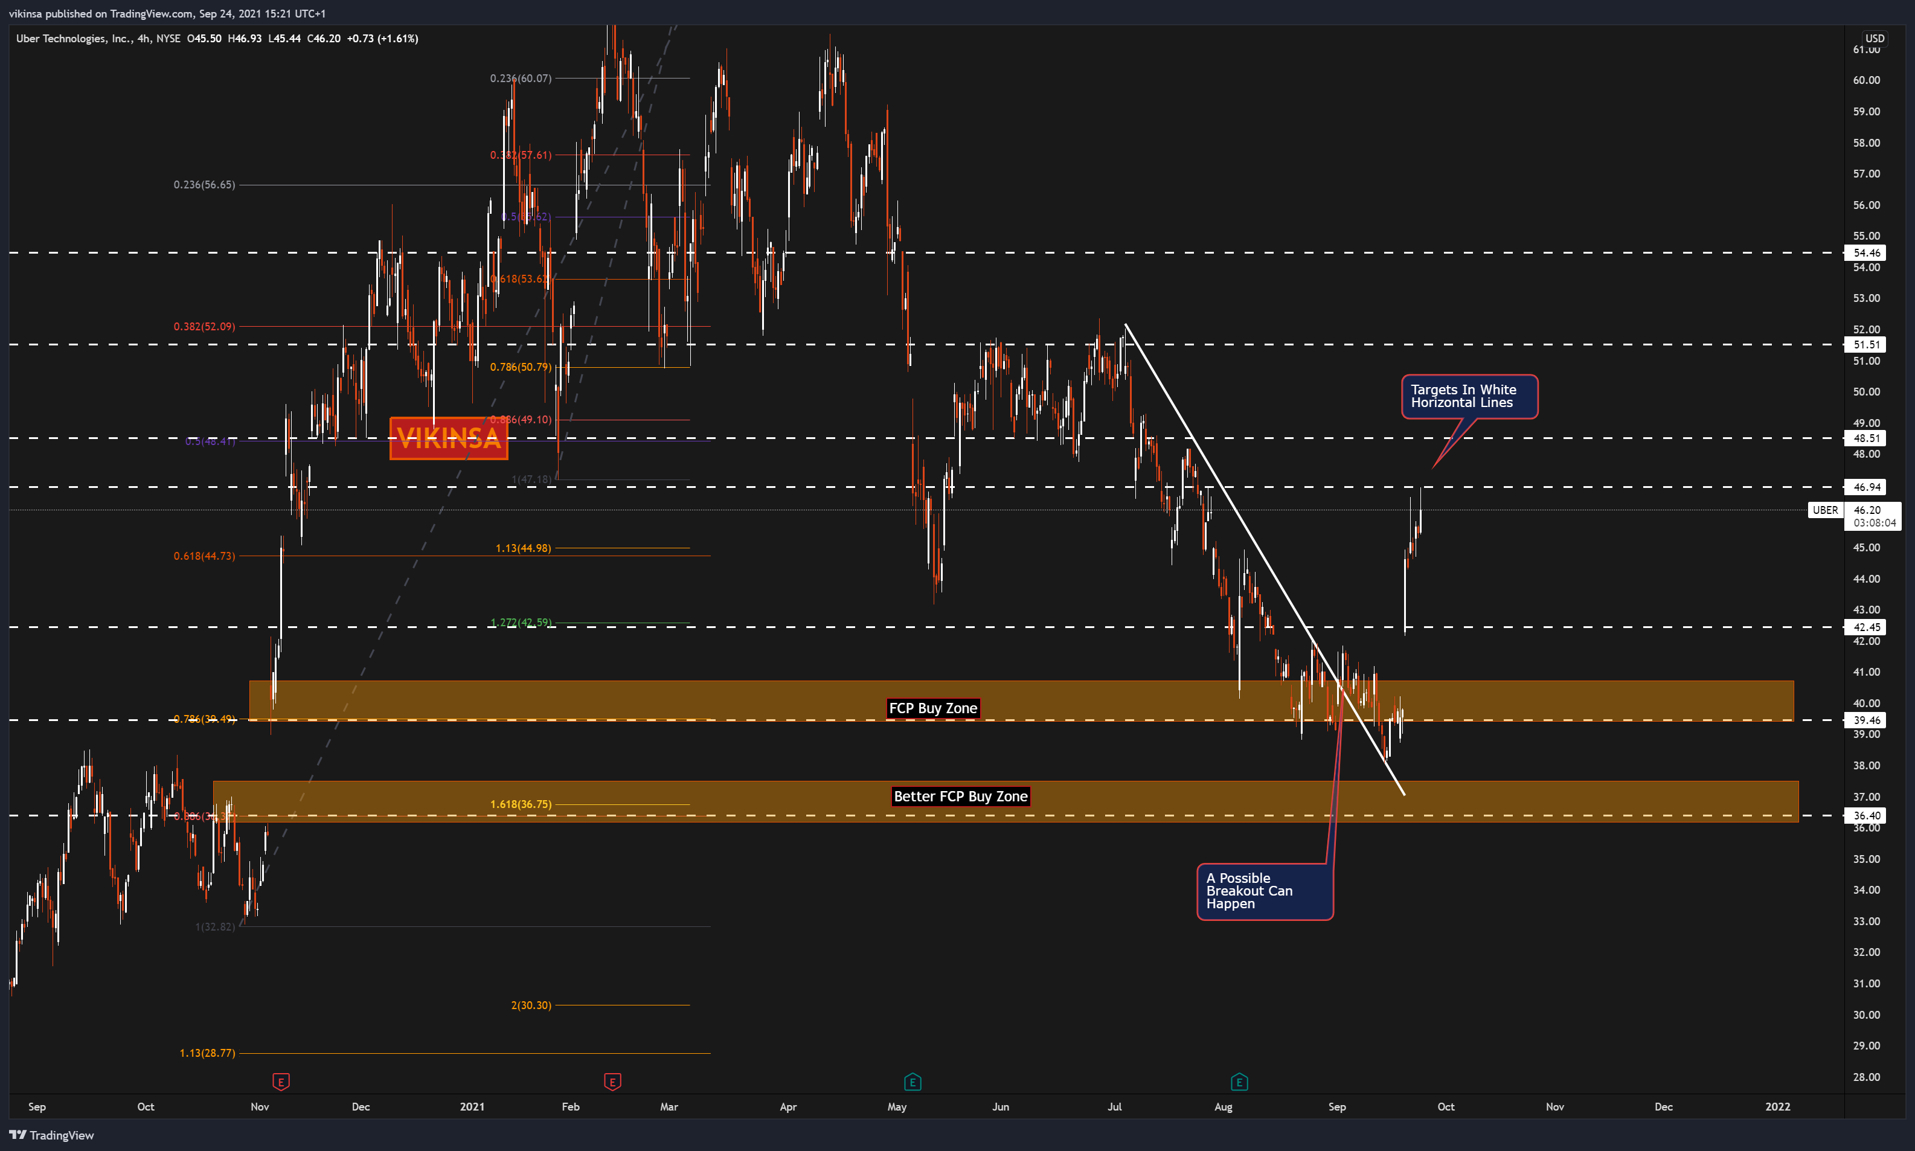Click the low value L45.44

point(284,38)
